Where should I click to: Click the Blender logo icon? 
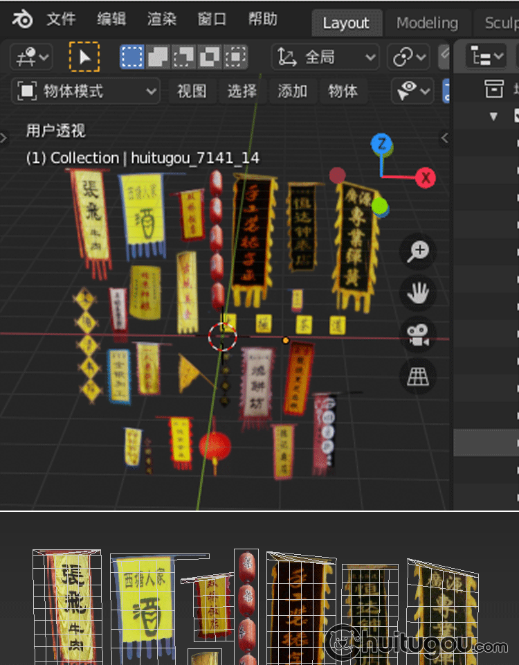22,19
